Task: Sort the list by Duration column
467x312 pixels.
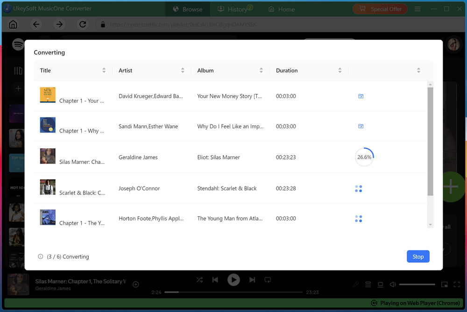Action: pyautogui.click(x=340, y=70)
